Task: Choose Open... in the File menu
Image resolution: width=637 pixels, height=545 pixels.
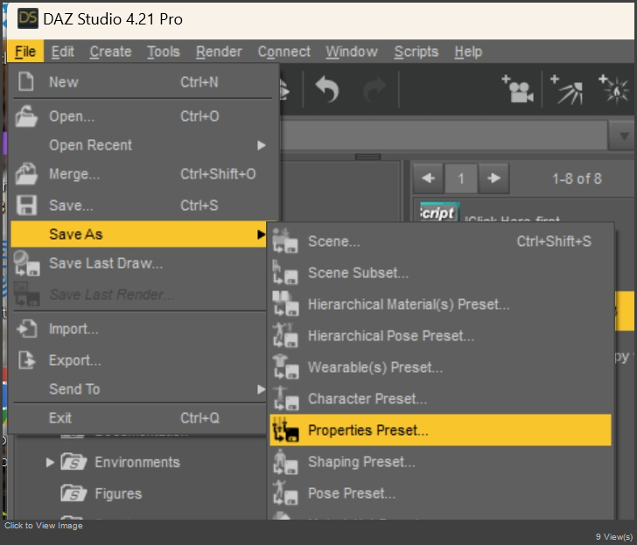Action: point(143,116)
